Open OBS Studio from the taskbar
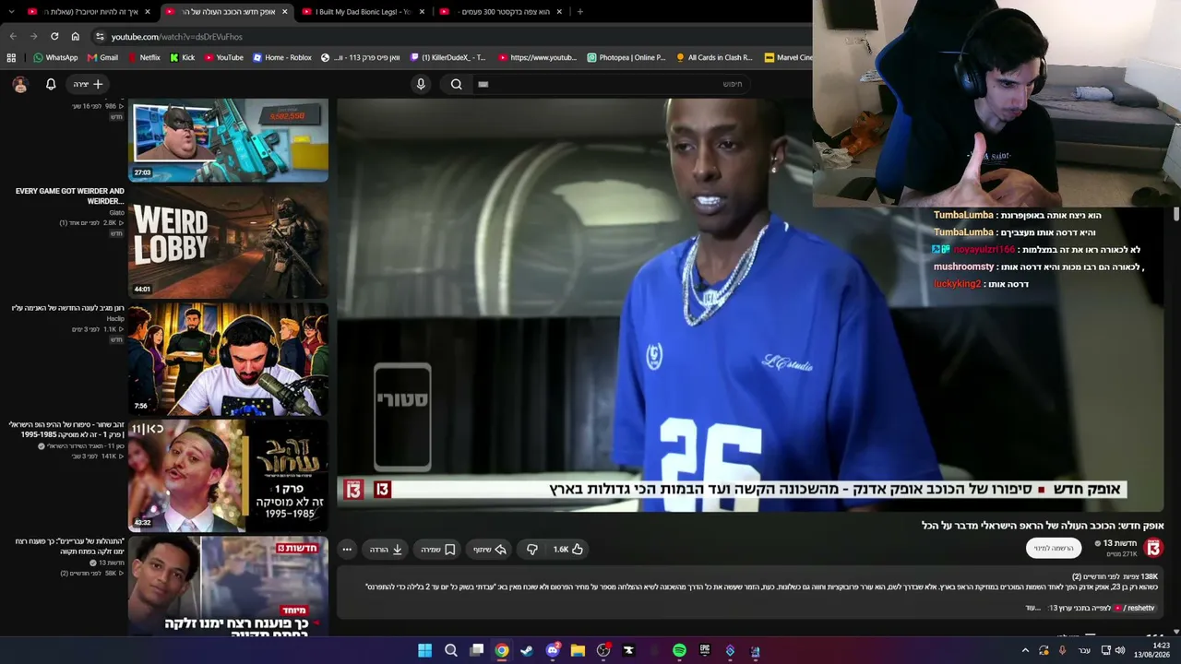 click(x=603, y=650)
